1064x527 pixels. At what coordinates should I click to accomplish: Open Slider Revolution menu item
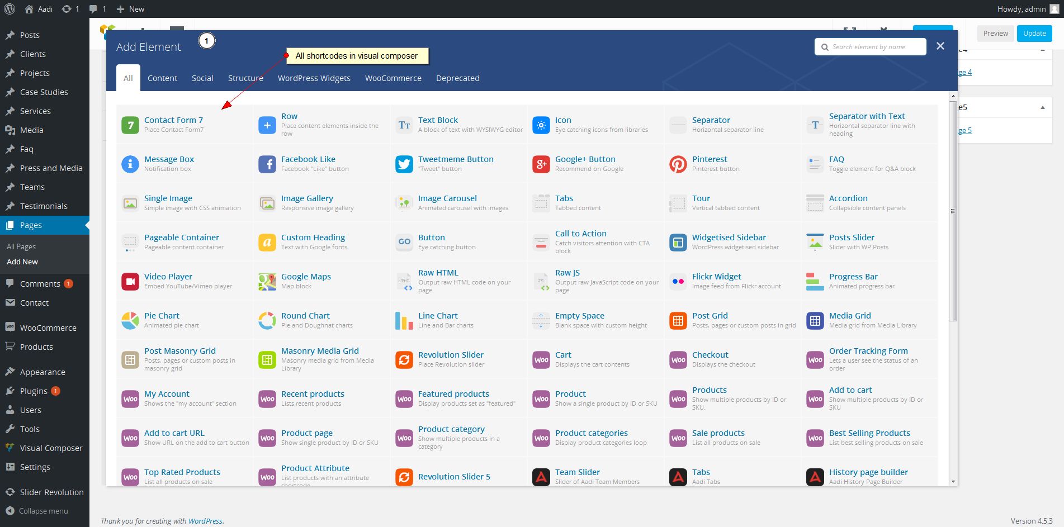point(45,492)
